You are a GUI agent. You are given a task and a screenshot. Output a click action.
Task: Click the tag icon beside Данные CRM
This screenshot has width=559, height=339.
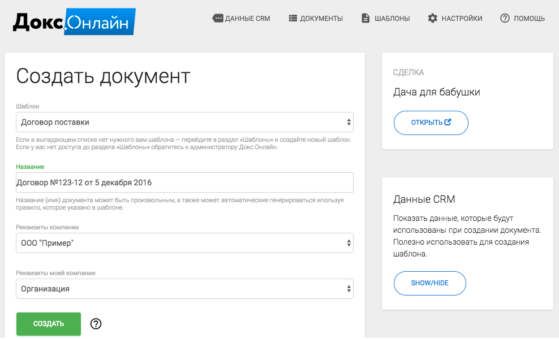[x=217, y=19]
